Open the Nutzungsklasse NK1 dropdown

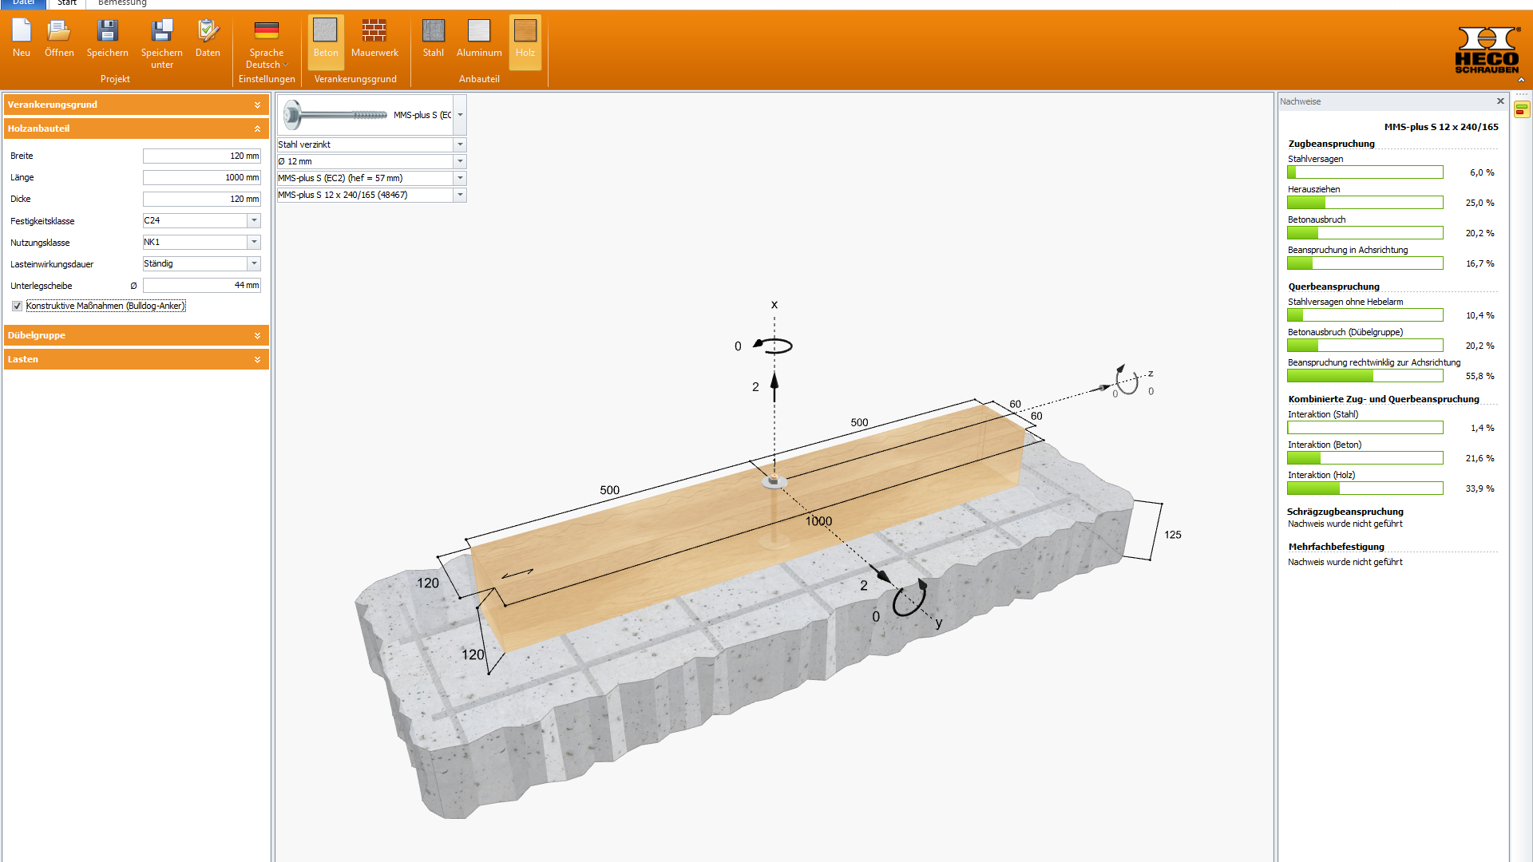(x=254, y=242)
